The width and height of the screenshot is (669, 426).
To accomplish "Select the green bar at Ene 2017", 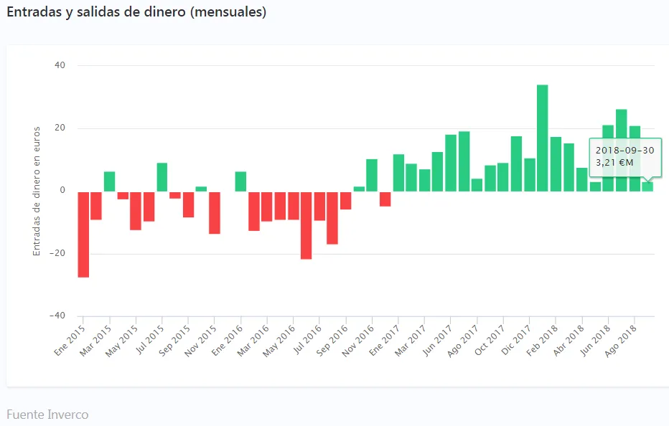I will click(x=398, y=173).
